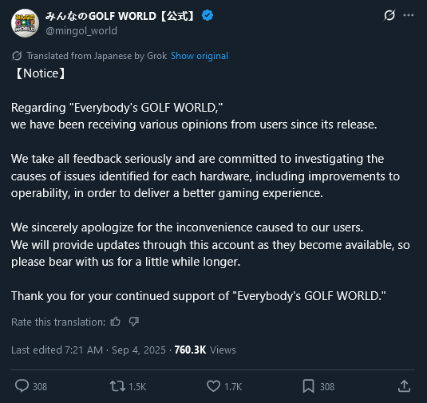Click the 1.5K repost count
427x403 pixels.
click(x=137, y=387)
